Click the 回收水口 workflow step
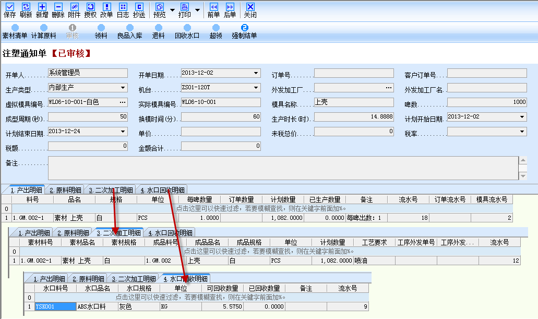 187,32
